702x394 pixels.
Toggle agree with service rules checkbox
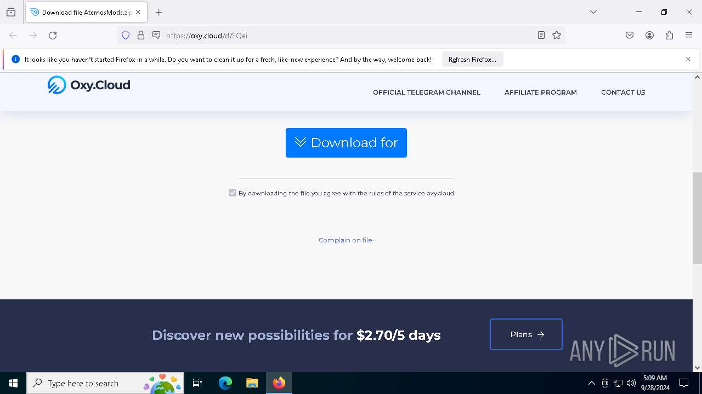coord(233,193)
